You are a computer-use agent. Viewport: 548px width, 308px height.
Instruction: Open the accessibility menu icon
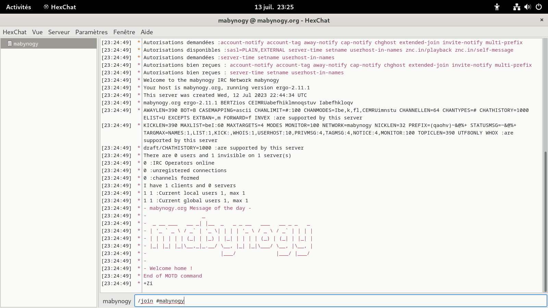click(497, 7)
